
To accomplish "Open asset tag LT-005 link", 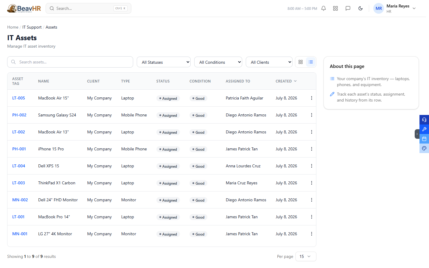I will [18, 98].
